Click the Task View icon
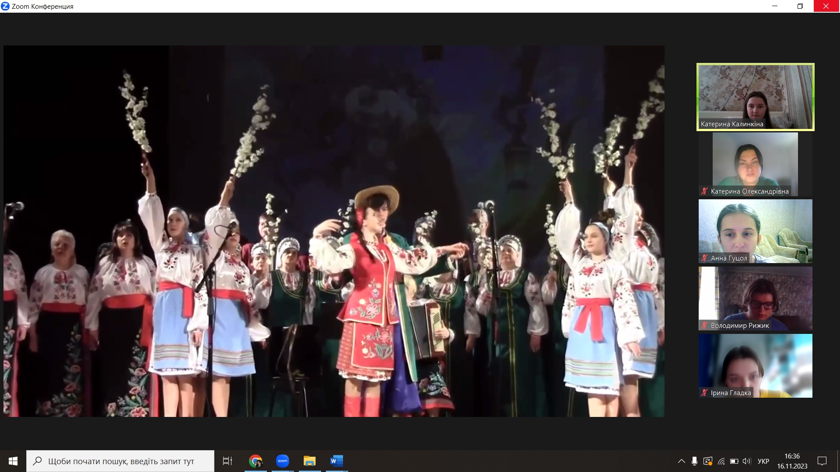The height and width of the screenshot is (472, 840). tap(227, 461)
